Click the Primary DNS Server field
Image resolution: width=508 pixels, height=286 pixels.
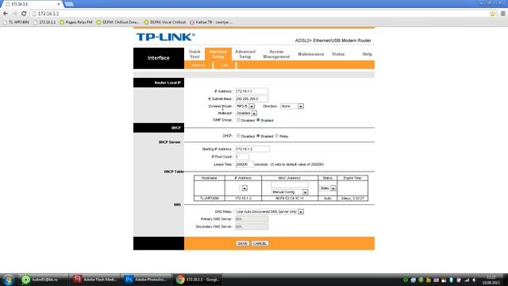[252, 219]
